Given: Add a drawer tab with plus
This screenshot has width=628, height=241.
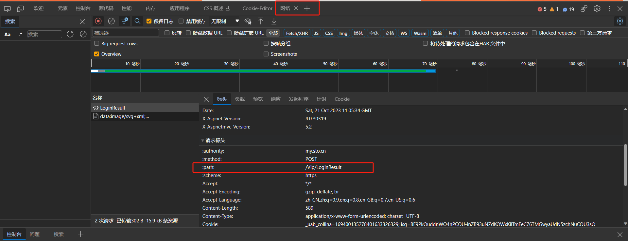Looking at the screenshot, I should 80,234.
